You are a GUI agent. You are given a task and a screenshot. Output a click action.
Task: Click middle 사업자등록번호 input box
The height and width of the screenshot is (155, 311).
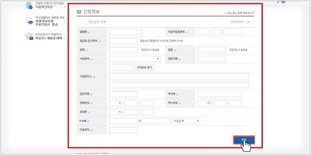[x=217, y=32]
